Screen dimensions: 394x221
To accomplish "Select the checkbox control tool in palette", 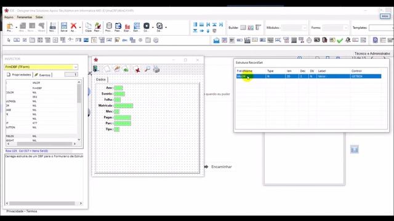I will 25,40.
